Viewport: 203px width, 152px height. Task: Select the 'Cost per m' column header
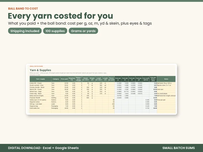[x=132, y=79]
